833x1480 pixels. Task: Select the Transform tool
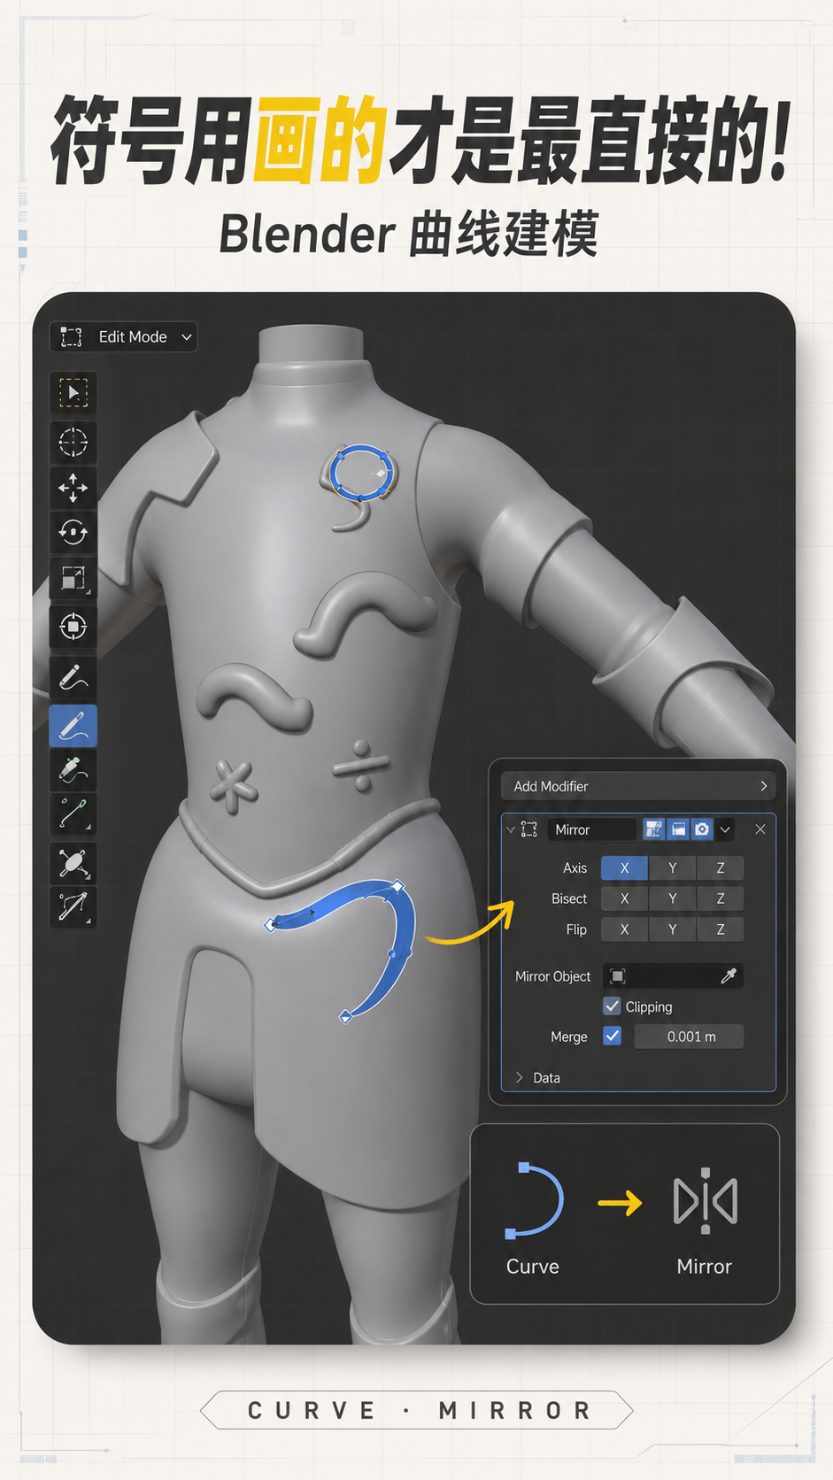[73, 627]
